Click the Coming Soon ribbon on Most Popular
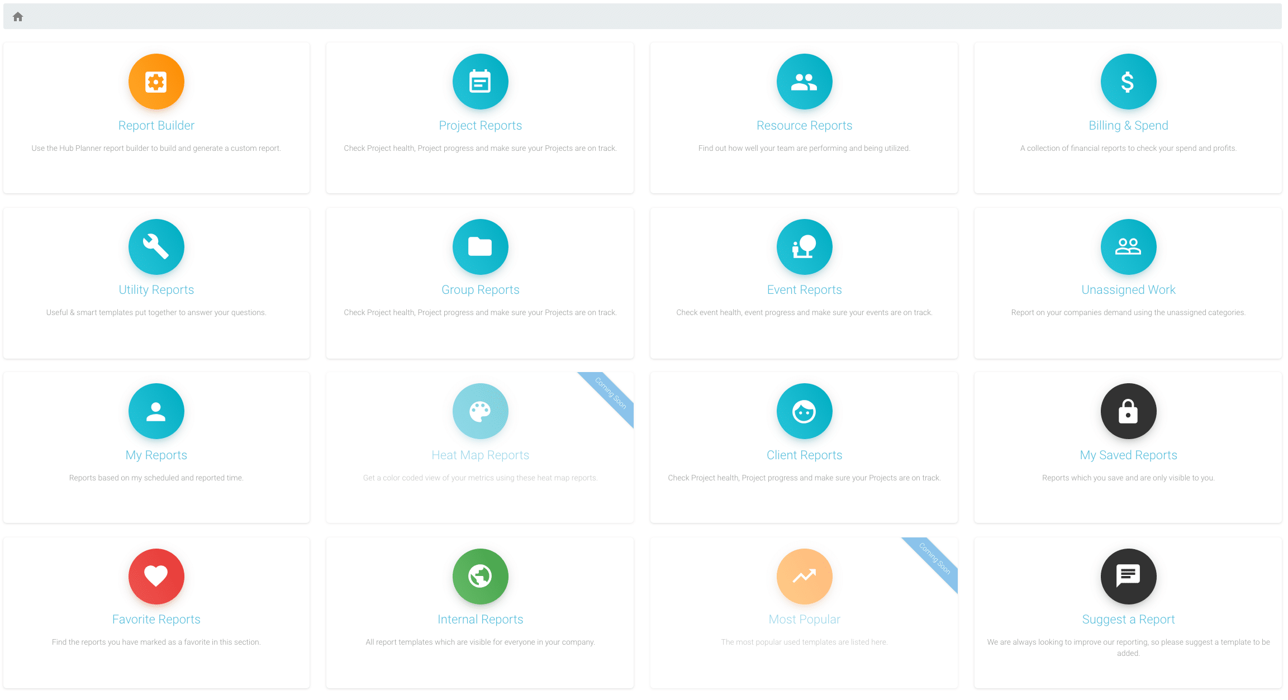The width and height of the screenshot is (1288, 700). pyautogui.click(x=935, y=559)
